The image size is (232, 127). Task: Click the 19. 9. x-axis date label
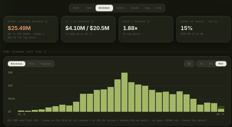pyautogui.click(x=220, y=114)
